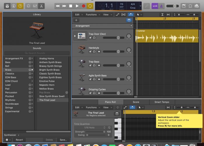The height and width of the screenshot is (146, 204).
Task: Mute the Agile Synth Bass track
Action: tap(90, 79)
